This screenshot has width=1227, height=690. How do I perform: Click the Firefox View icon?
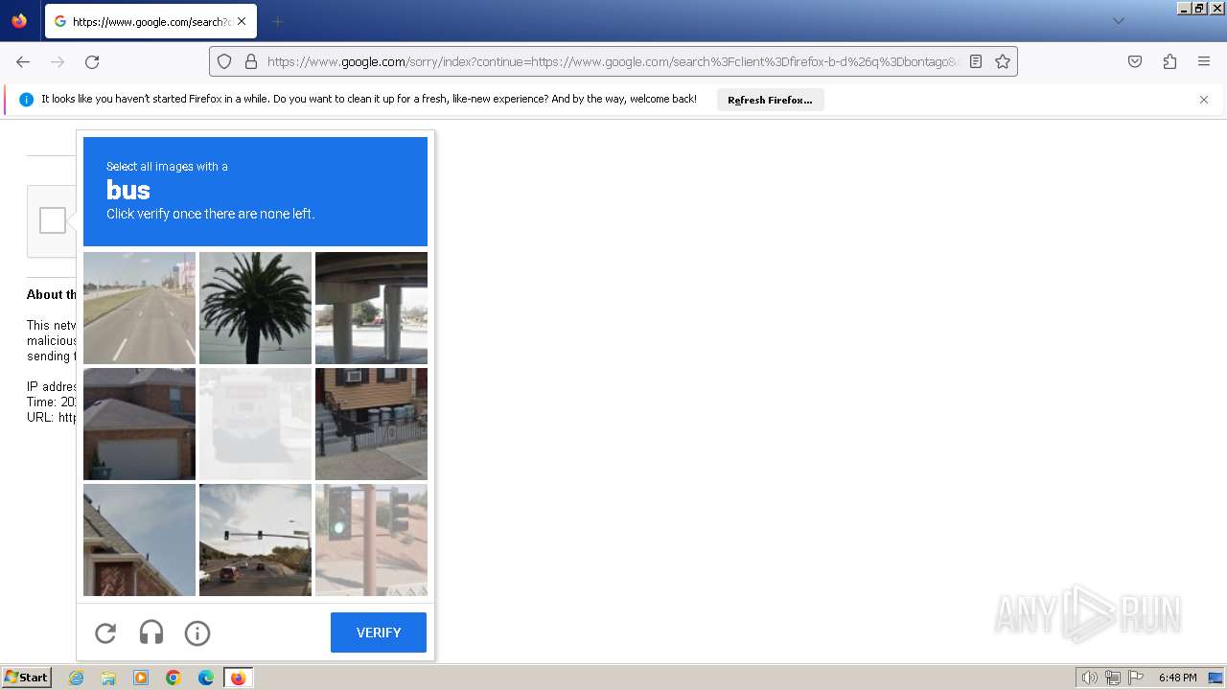[x=19, y=20]
